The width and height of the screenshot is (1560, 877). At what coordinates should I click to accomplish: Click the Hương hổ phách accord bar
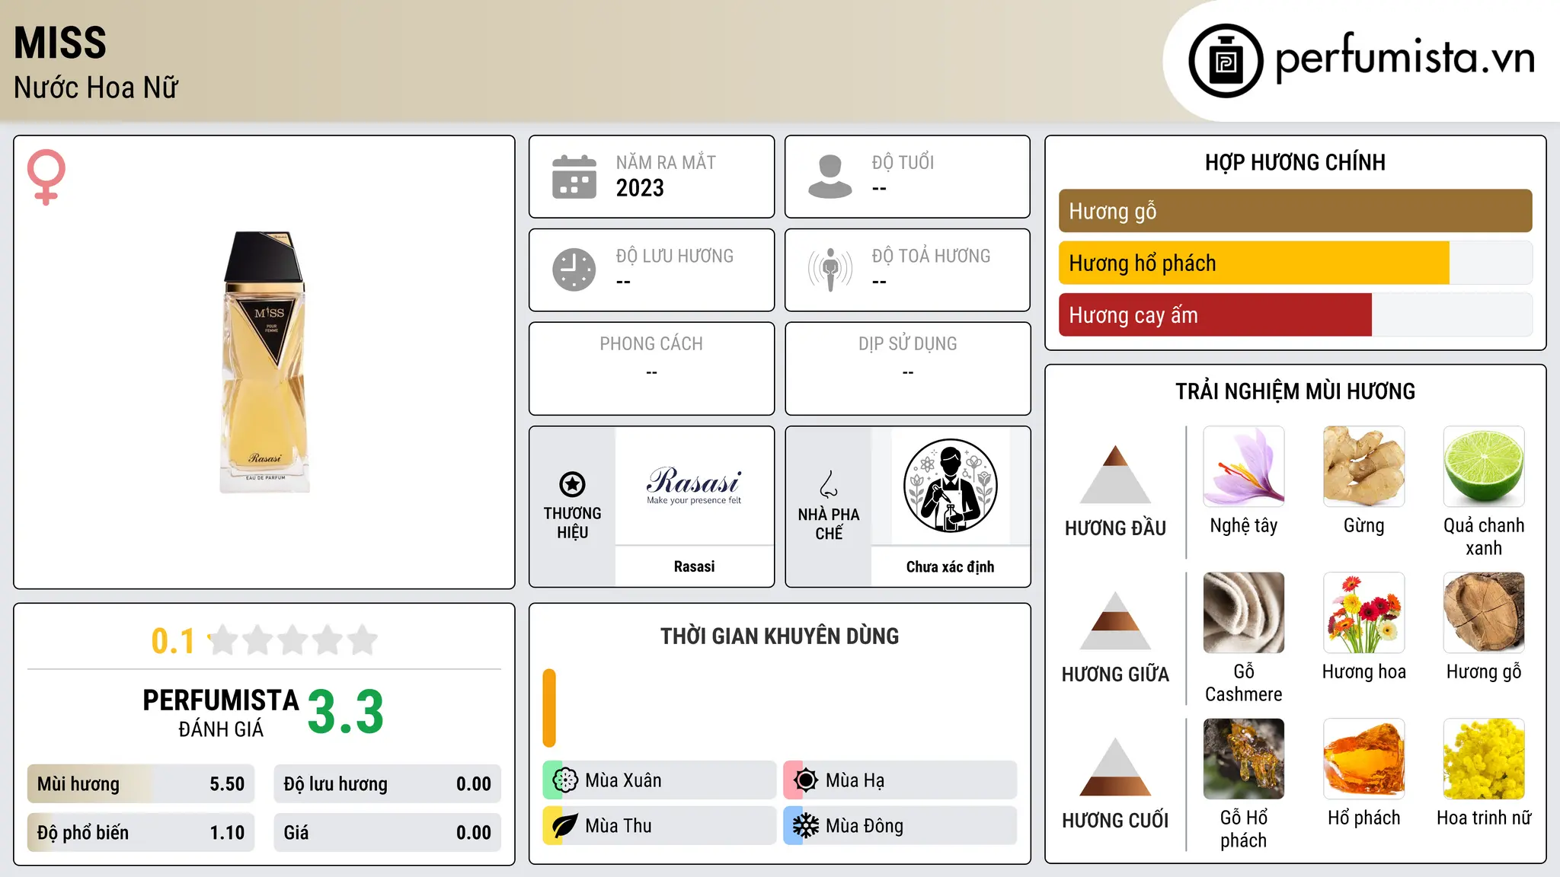(x=1295, y=263)
